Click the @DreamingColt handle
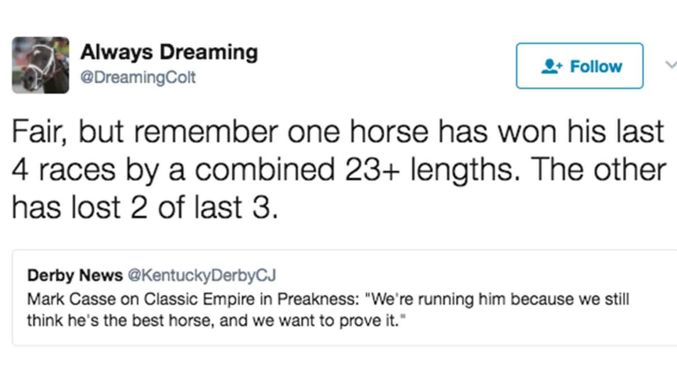677x370 pixels. point(137,77)
